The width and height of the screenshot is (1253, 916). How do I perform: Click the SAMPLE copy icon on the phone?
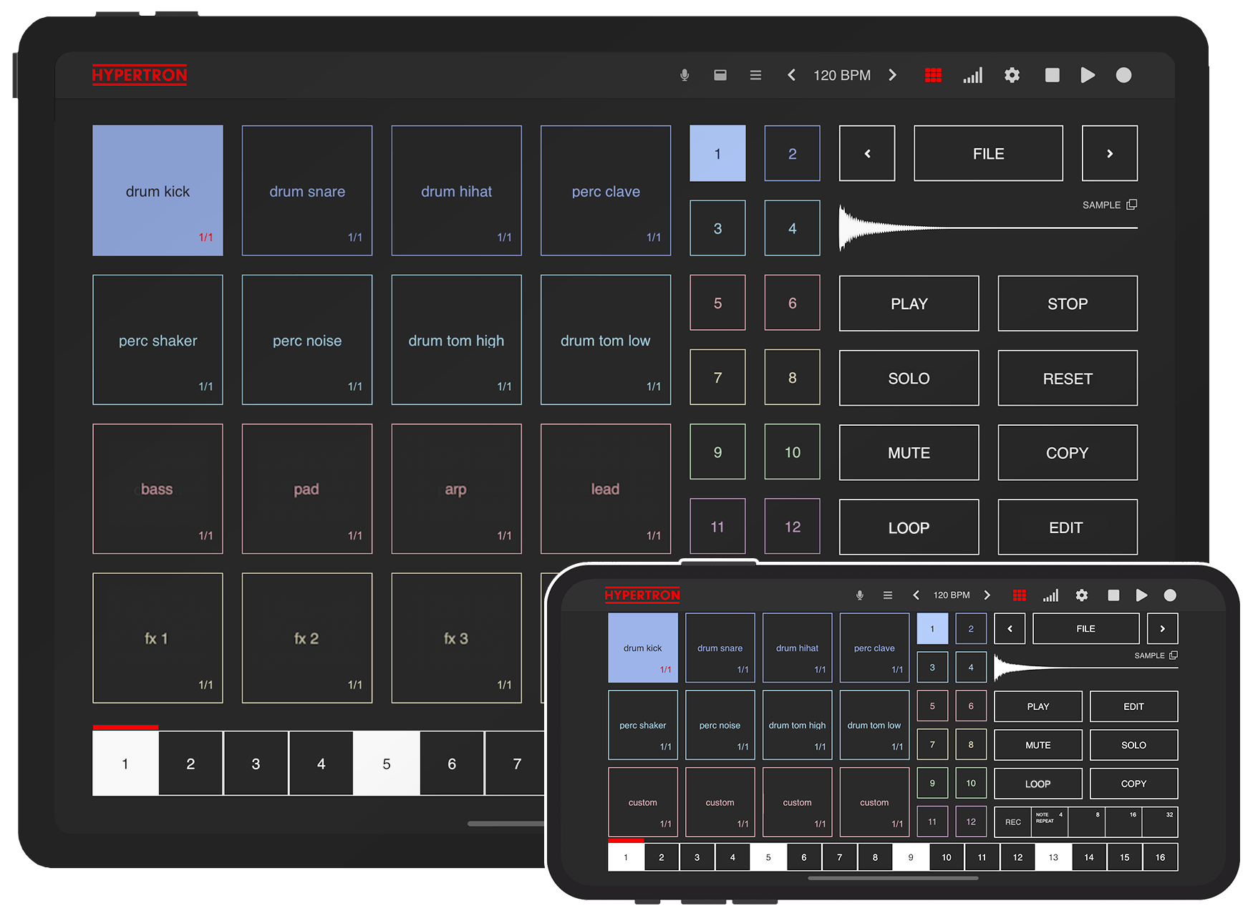click(1173, 656)
